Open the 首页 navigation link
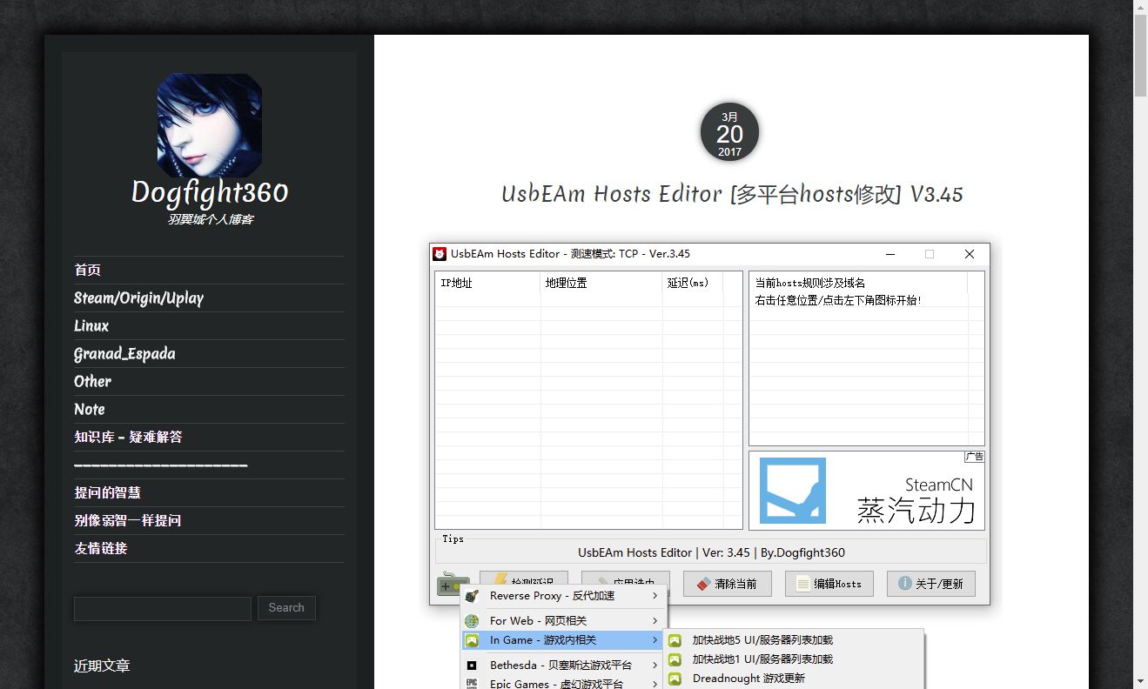1148x689 pixels. (x=87, y=271)
